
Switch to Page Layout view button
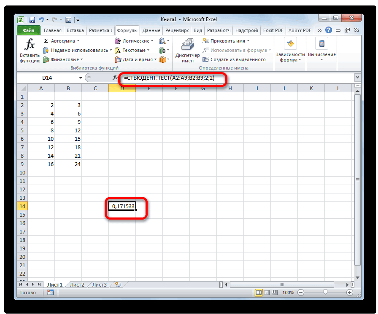click(267, 293)
